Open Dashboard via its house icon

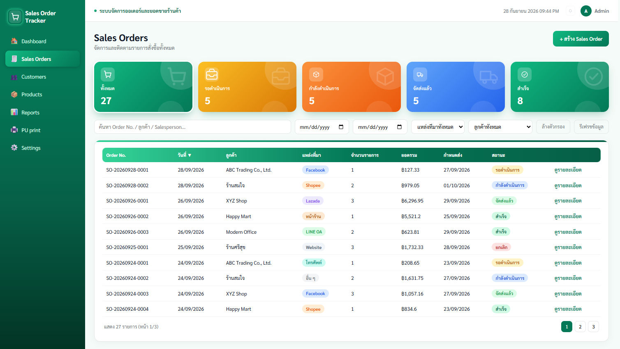[14, 41]
